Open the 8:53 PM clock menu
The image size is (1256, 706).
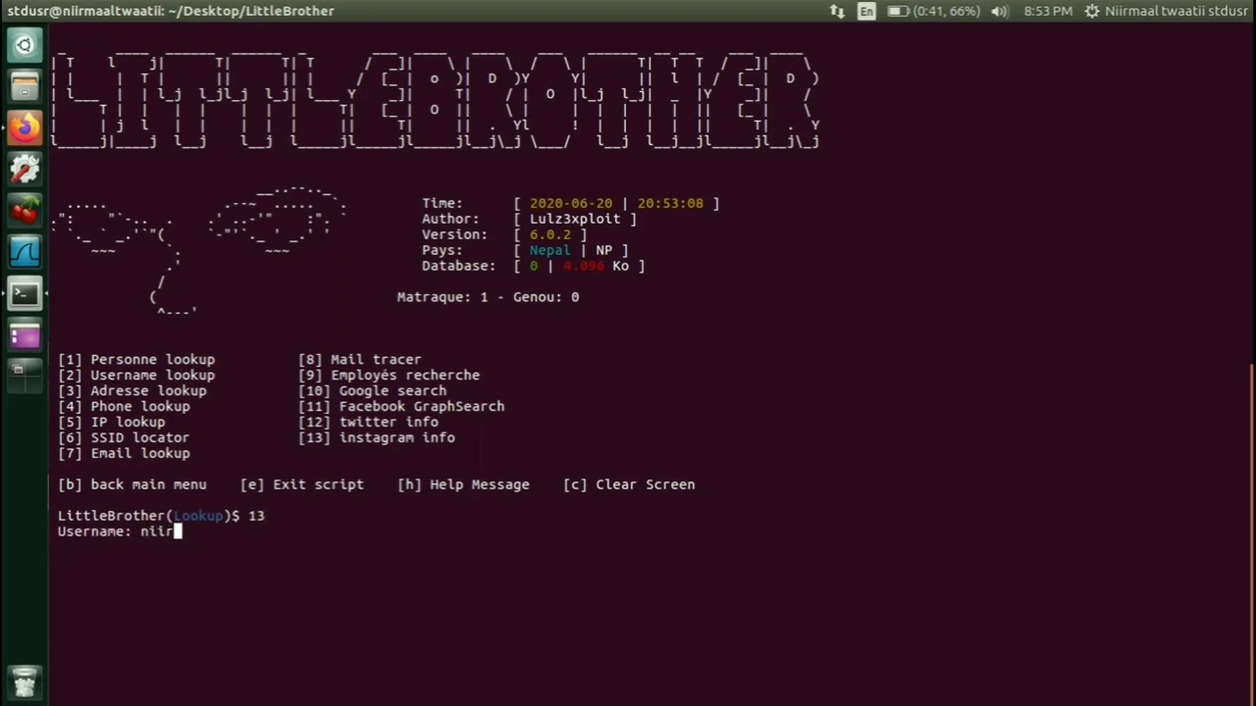click(1048, 11)
